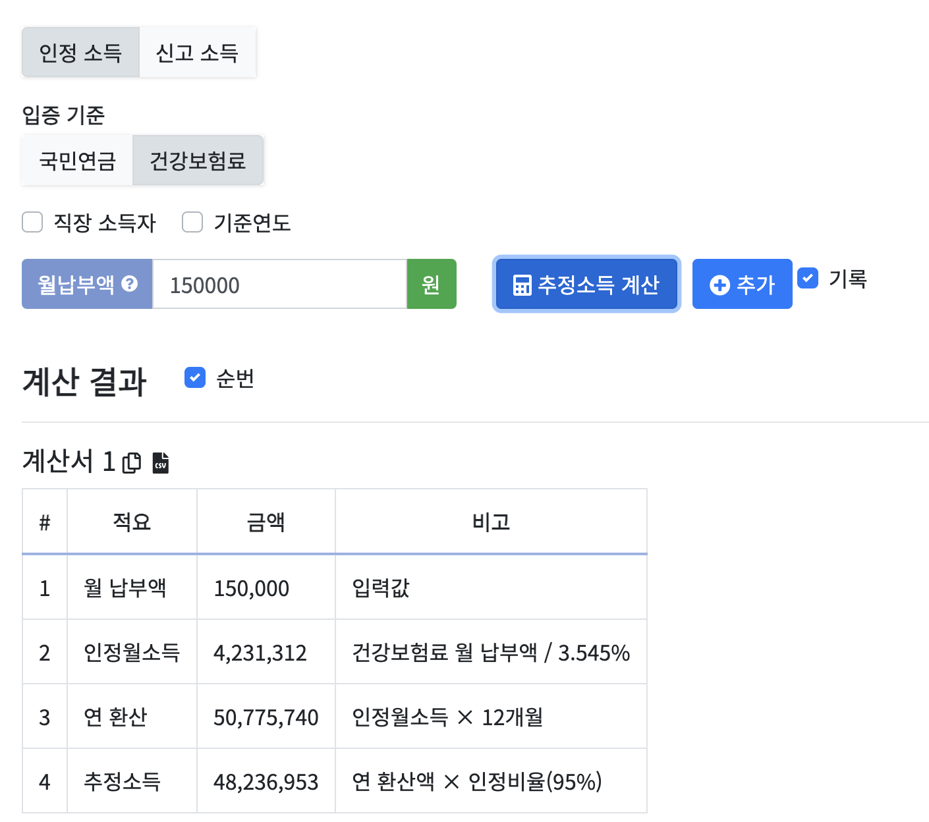Select the 건강보험료 option

pyautogui.click(x=198, y=159)
